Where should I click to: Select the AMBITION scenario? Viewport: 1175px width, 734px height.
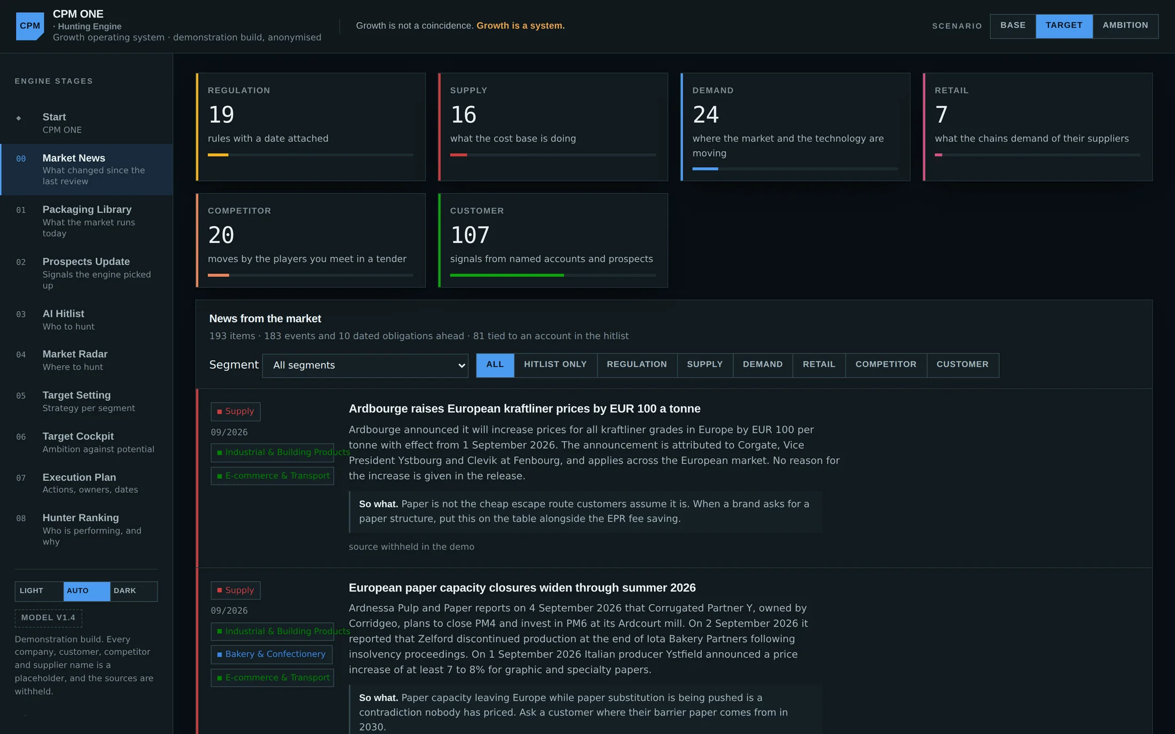(1125, 26)
